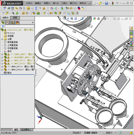The height and width of the screenshot is (135, 134).
Task: Open the FeatureManager design tree tab icon
Action: click(3, 23)
